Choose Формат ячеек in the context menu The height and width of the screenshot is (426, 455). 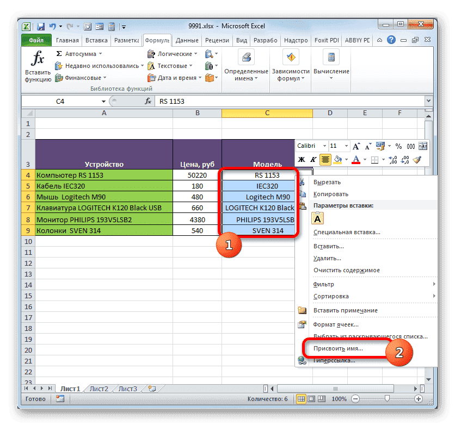pos(337,324)
